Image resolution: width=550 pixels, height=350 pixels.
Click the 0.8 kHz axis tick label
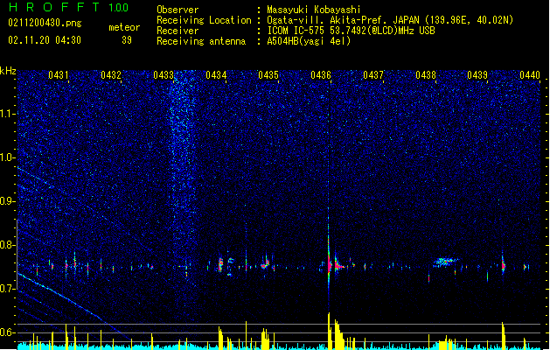point(8,245)
